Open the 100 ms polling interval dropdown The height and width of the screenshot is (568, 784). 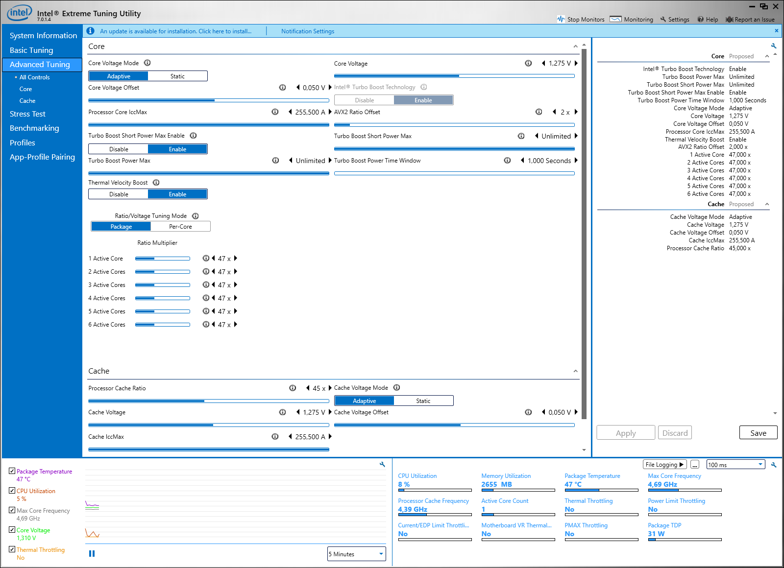[x=735, y=465]
